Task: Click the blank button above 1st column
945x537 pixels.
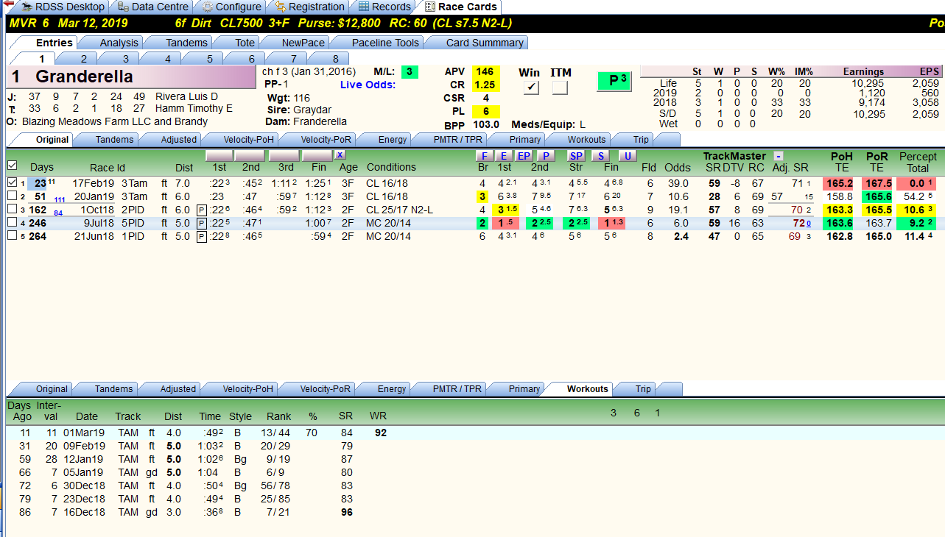Action: (x=219, y=156)
